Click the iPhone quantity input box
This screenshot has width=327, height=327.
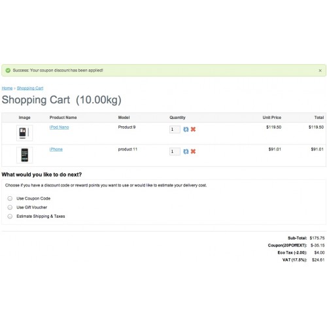tap(175, 152)
